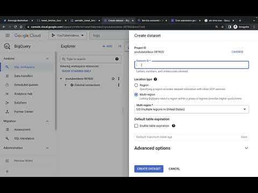Click the Google Cloud logo

tap(27, 35)
